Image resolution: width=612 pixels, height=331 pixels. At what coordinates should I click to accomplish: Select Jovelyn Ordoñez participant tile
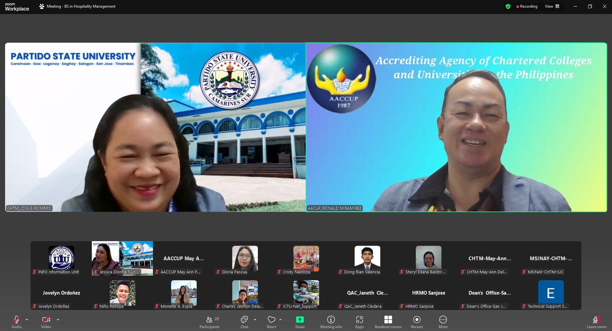point(61,293)
